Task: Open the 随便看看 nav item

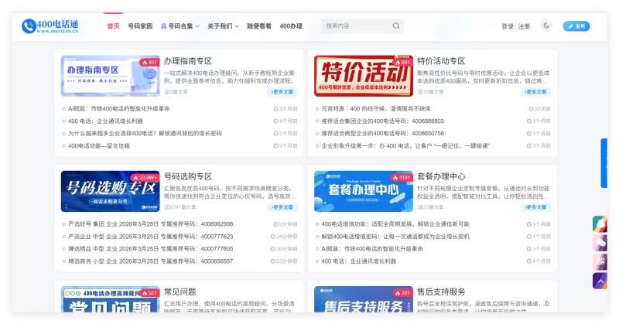Action: pos(259,26)
